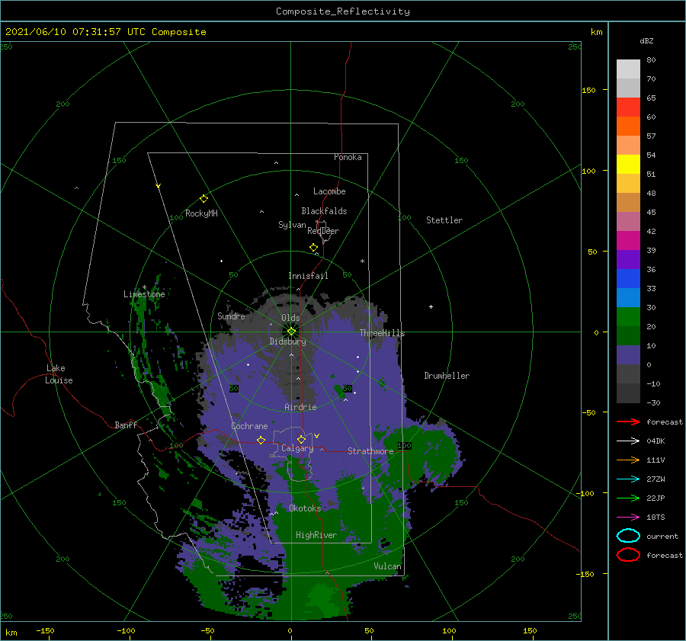This screenshot has height=641, width=686.
Task: Click the Strathmore label
Action: pyautogui.click(x=370, y=451)
